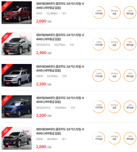Image resolution: width=137 pixels, height=152 pixels.
Task: Open the blue Colorado pickup photo
Action: pyautogui.click(x=17, y=107)
